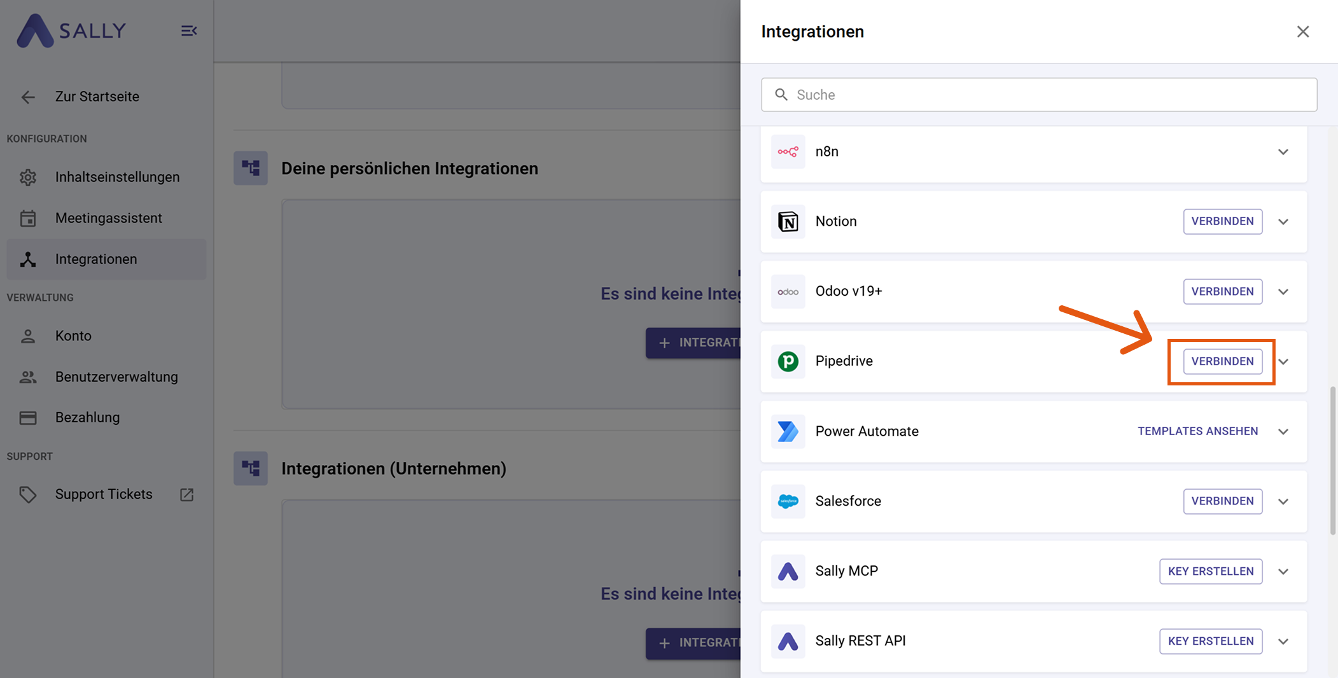
Task: Add integration under Deine persönlichen Integrationen
Action: click(x=693, y=343)
